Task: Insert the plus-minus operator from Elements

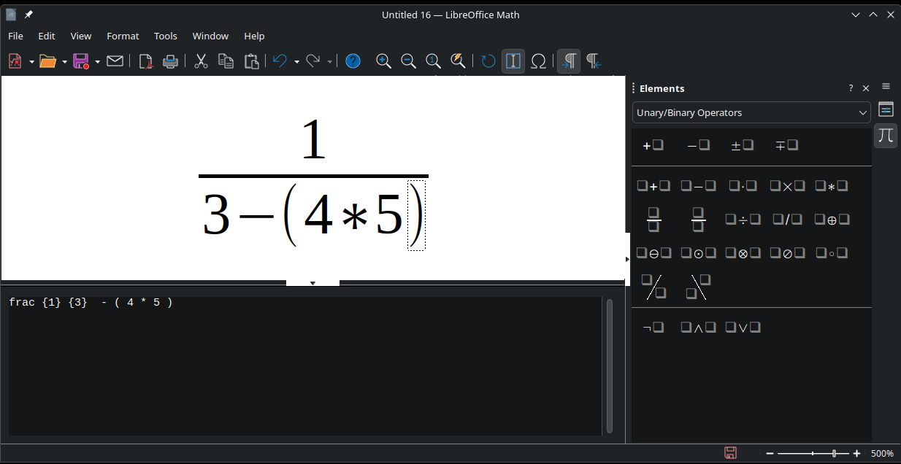Action: (743, 145)
